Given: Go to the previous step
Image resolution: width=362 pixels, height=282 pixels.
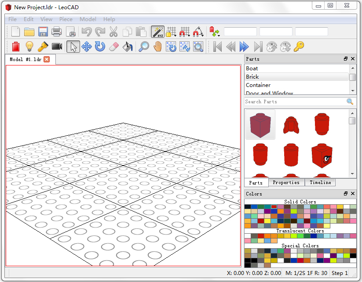Looking at the screenshot, I should [231, 47].
